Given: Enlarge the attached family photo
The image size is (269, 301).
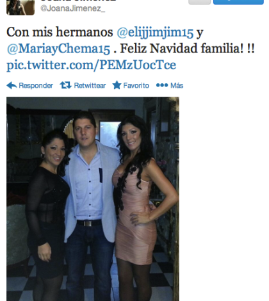Looking at the screenshot, I should (93, 199).
